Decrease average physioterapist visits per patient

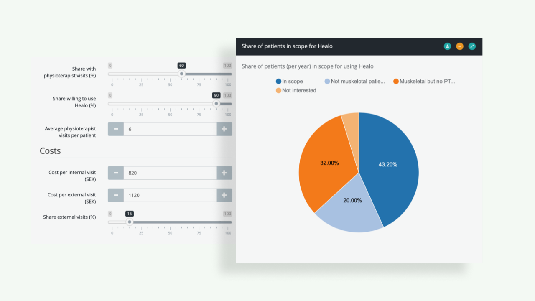[116, 129]
